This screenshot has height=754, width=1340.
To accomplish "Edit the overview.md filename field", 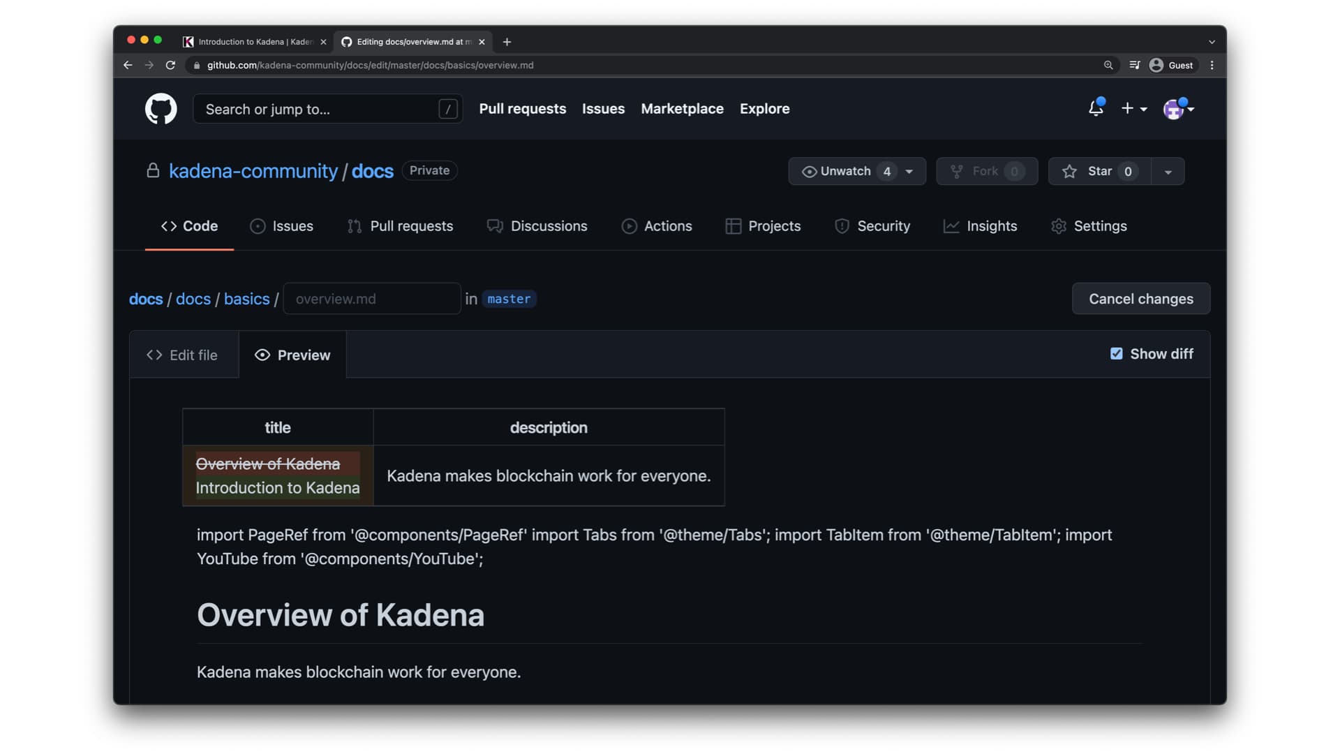I will [x=372, y=299].
